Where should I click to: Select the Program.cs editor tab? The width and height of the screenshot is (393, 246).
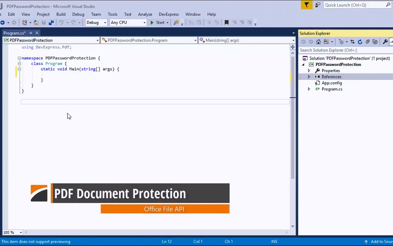15,33
